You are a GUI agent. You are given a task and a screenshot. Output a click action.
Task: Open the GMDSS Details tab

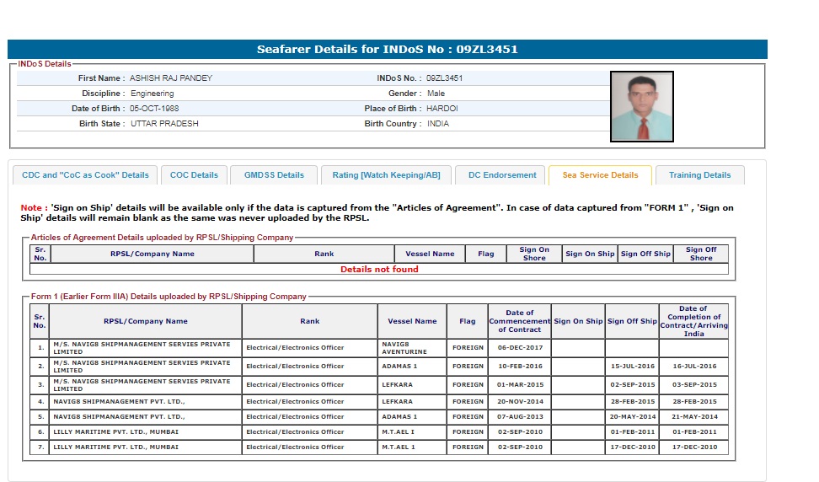click(274, 175)
